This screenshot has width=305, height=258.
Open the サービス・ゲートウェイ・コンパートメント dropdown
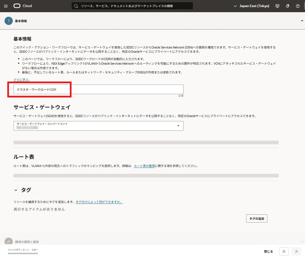tap(98, 126)
